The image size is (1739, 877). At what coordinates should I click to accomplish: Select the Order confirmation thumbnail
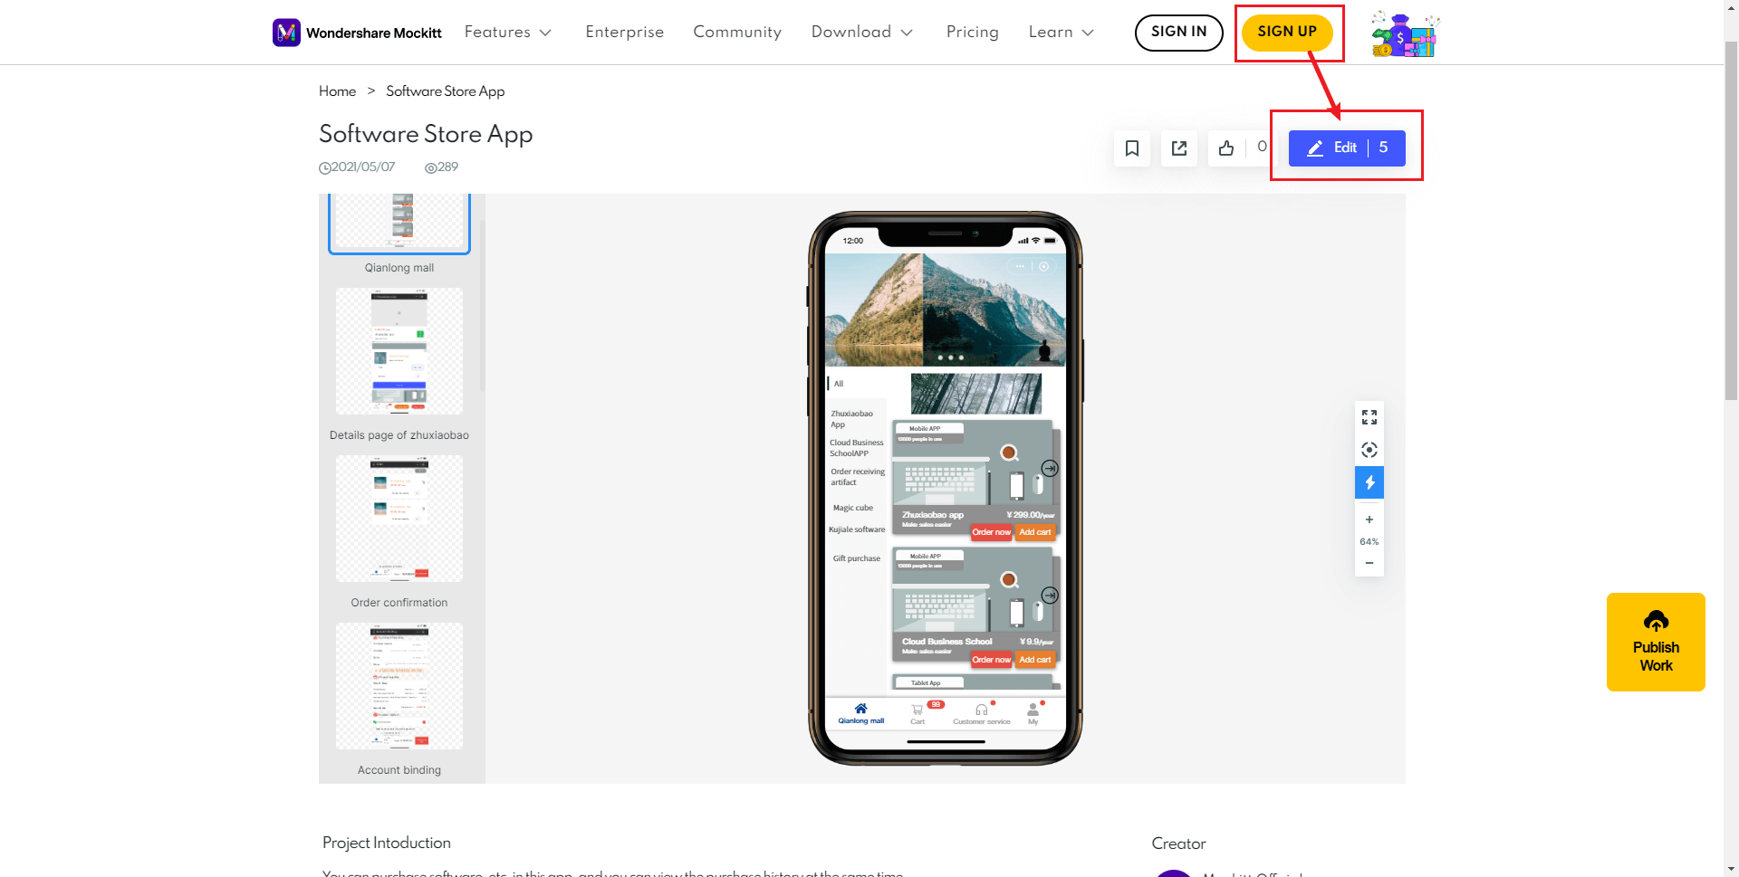tap(399, 519)
